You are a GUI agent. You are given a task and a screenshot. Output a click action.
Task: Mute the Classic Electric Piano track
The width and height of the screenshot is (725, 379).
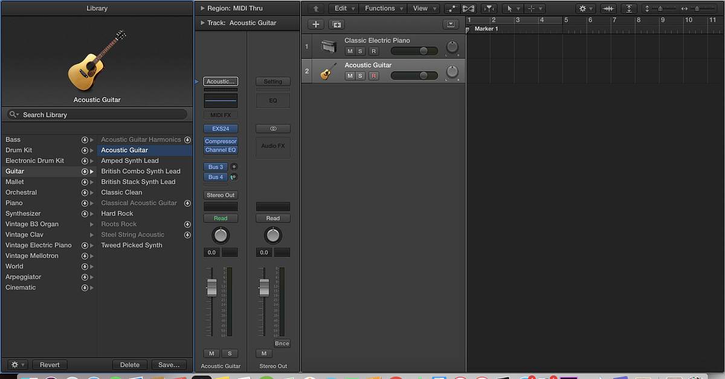[x=350, y=51]
